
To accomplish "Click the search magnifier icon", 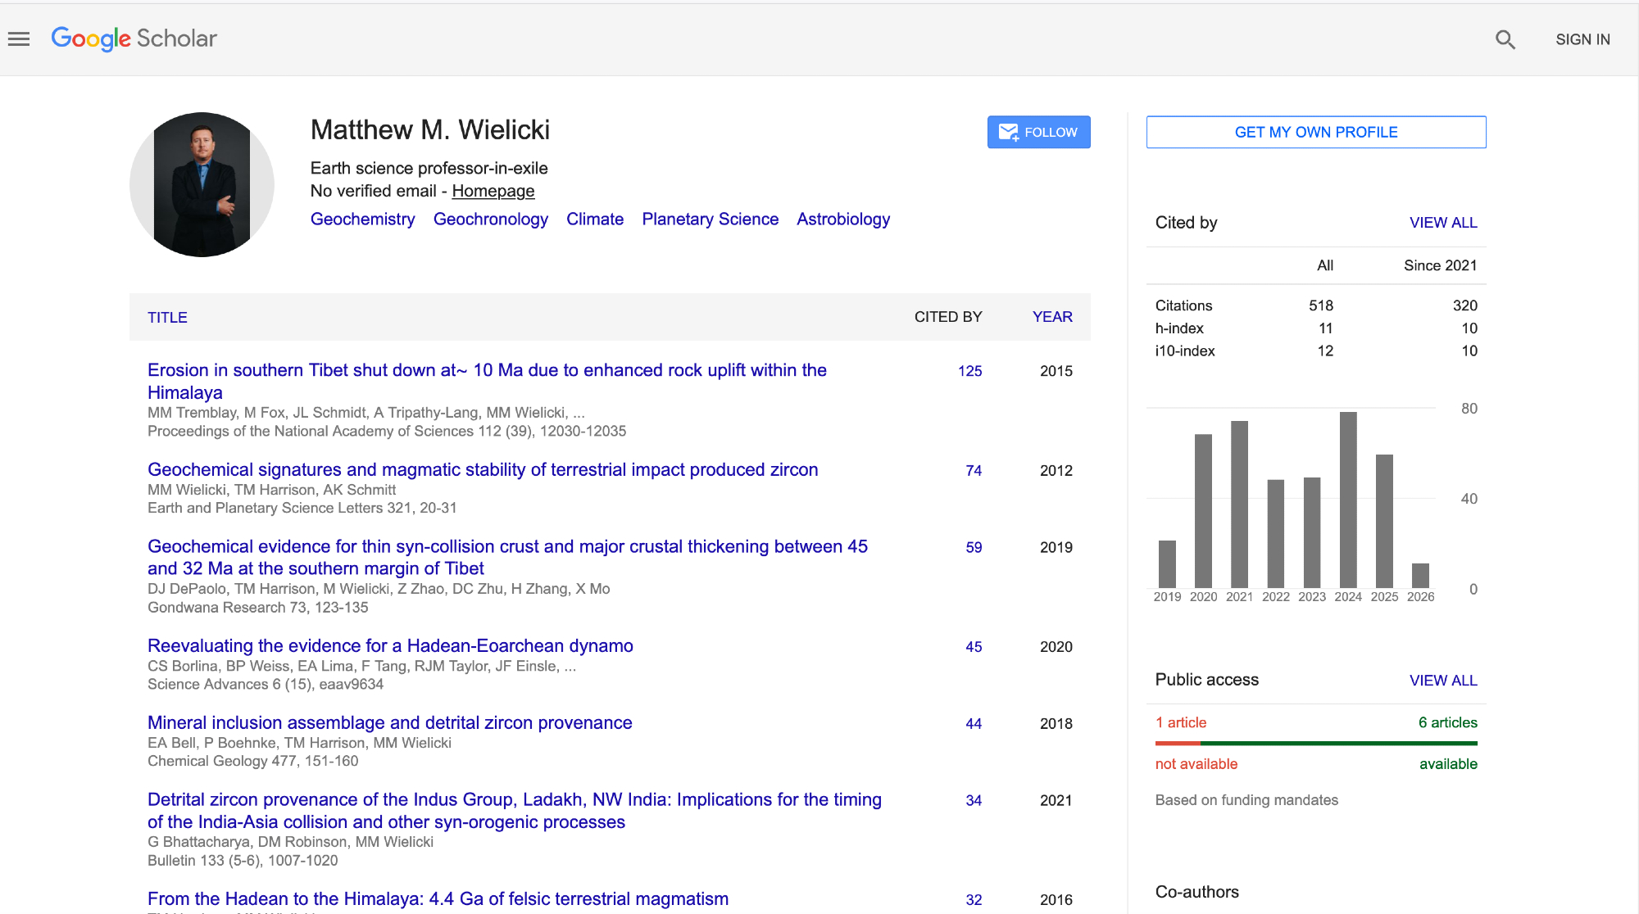I will pyautogui.click(x=1505, y=39).
